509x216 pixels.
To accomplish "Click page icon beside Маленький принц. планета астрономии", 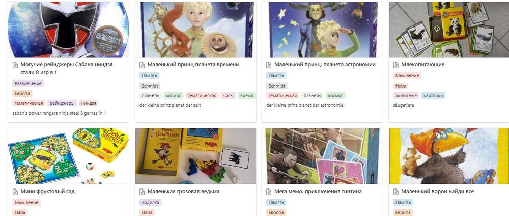I will pyautogui.click(x=269, y=65).
